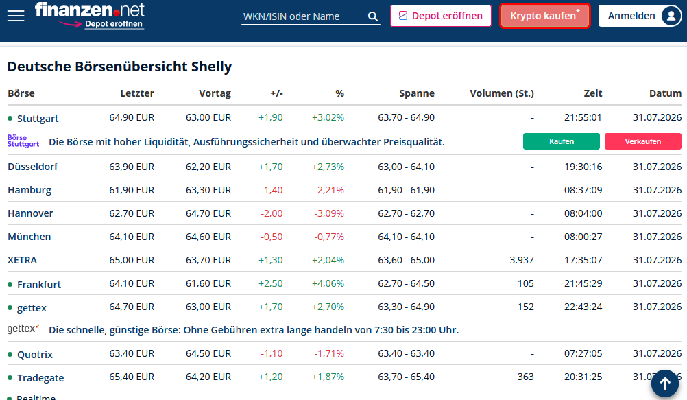Click the Krypto kaufen button
The height and width of the screenshot is (400, 687).
(x=544, y=16)
